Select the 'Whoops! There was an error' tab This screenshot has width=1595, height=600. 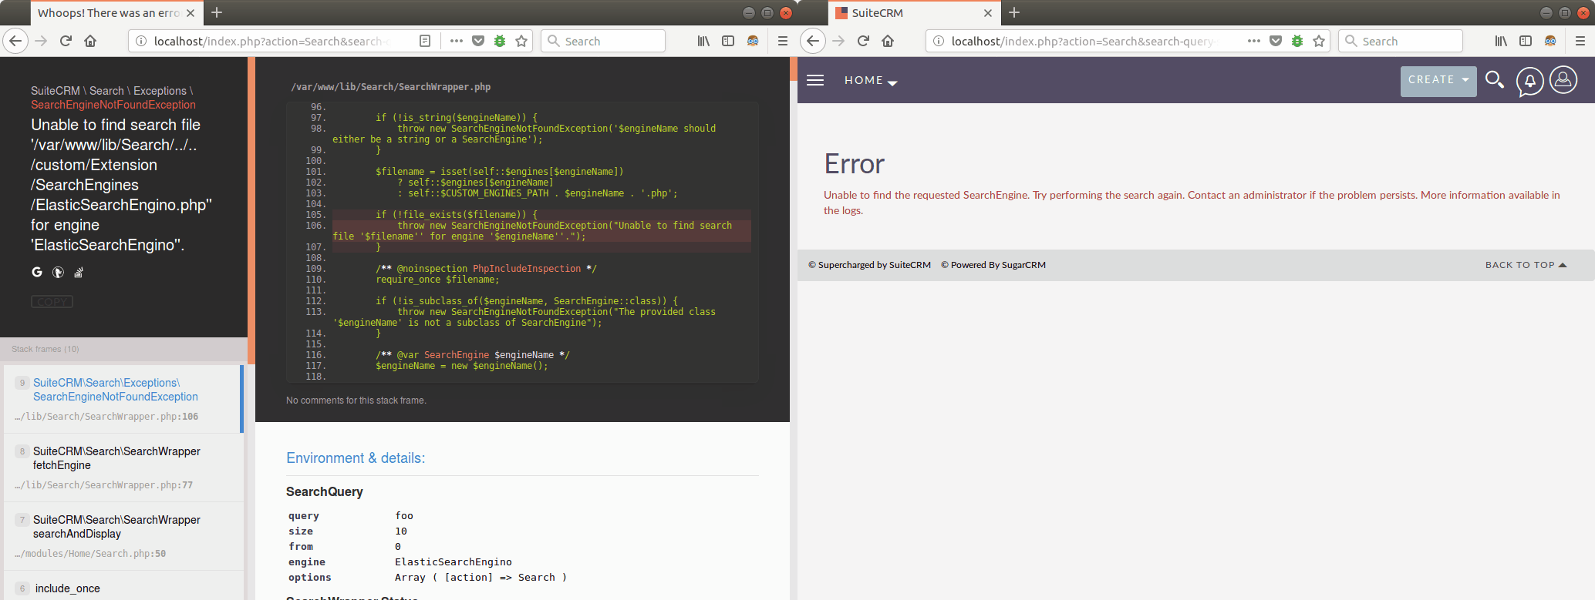tap(108, 13)
